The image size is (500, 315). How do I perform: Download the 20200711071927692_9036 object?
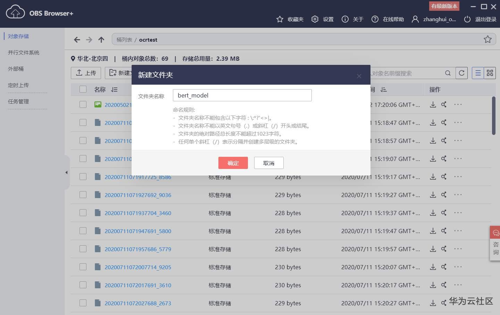click(433, 195)
